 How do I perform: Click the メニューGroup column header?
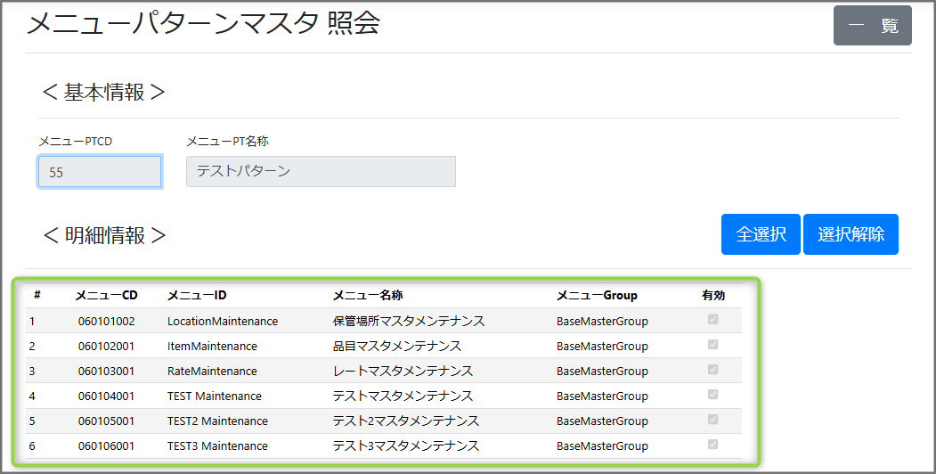(x=597, y=296)
